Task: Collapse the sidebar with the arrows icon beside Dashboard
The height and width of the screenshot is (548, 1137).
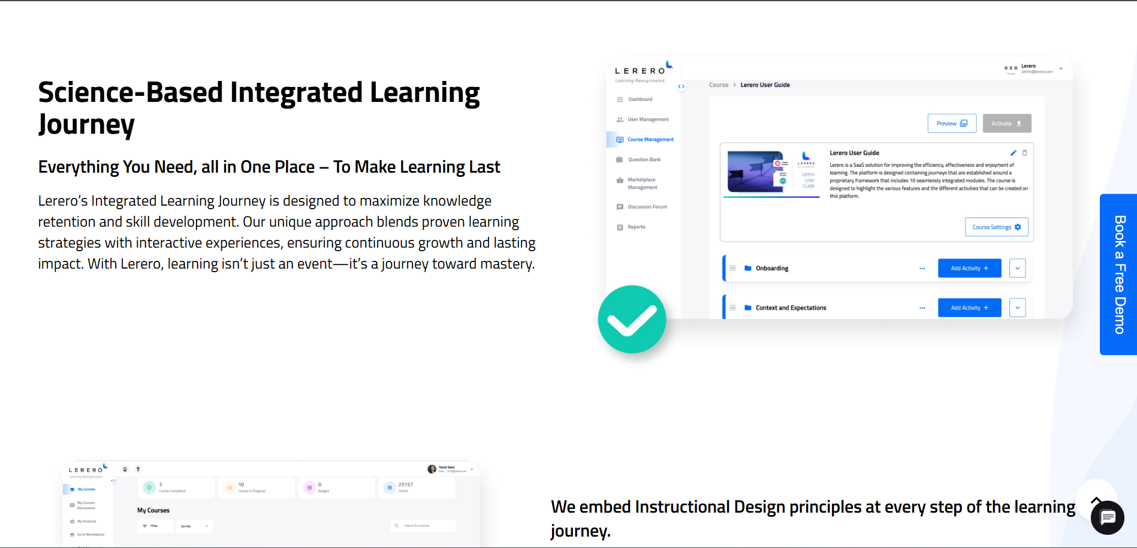Action: click(681, 86)
